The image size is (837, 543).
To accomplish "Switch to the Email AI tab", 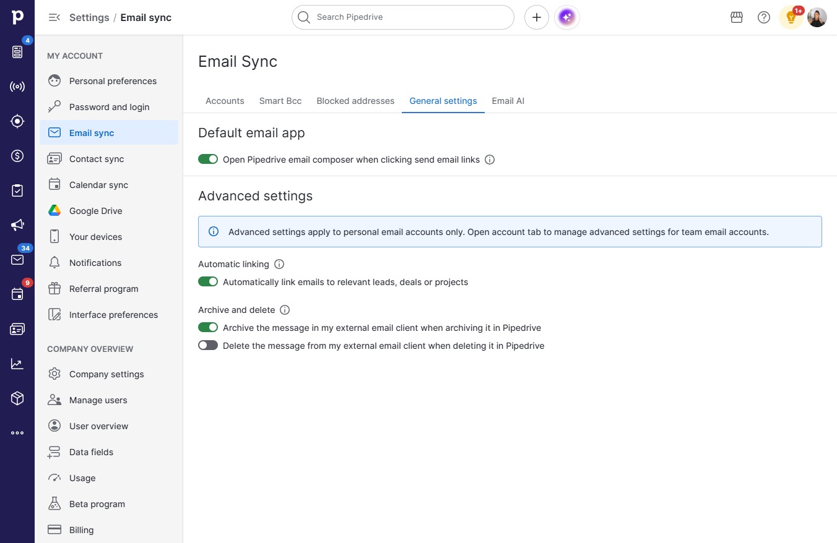I will [x=508, y=101].
